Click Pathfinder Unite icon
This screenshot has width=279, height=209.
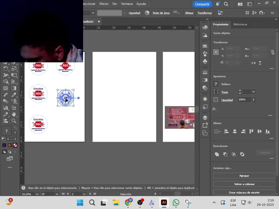click(217, 154)
